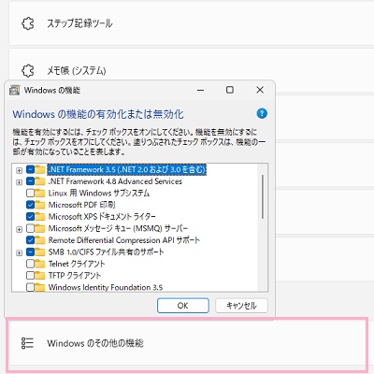Image resolution: width=374 pixels, height=374 pixels.
Task: Select Telnet クライアント label
Action: (x=77, y=264)
